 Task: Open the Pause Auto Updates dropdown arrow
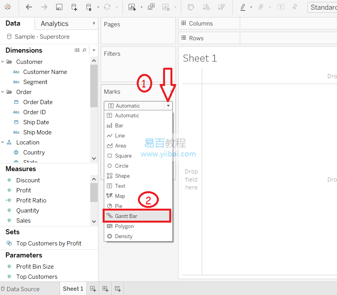pos(98,7)
